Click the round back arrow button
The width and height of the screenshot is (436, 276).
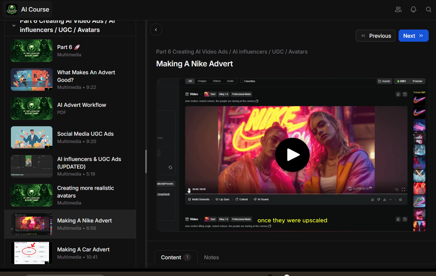156,30
